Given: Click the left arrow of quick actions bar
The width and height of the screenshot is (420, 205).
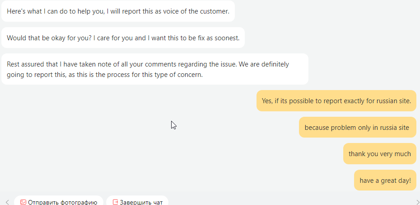Looking at the screenshot, I should pos(7,202).
